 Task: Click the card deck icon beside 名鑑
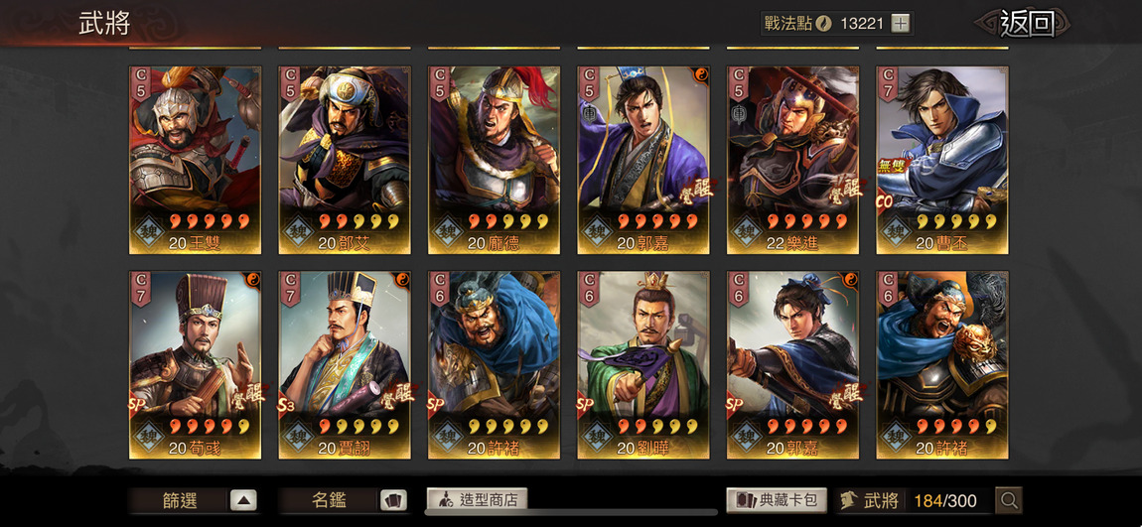[393, 500]
